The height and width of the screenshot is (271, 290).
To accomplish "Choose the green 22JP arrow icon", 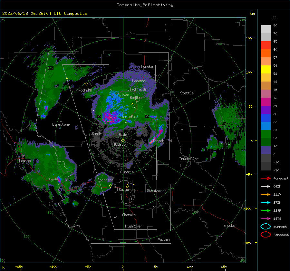I will 266,210.
